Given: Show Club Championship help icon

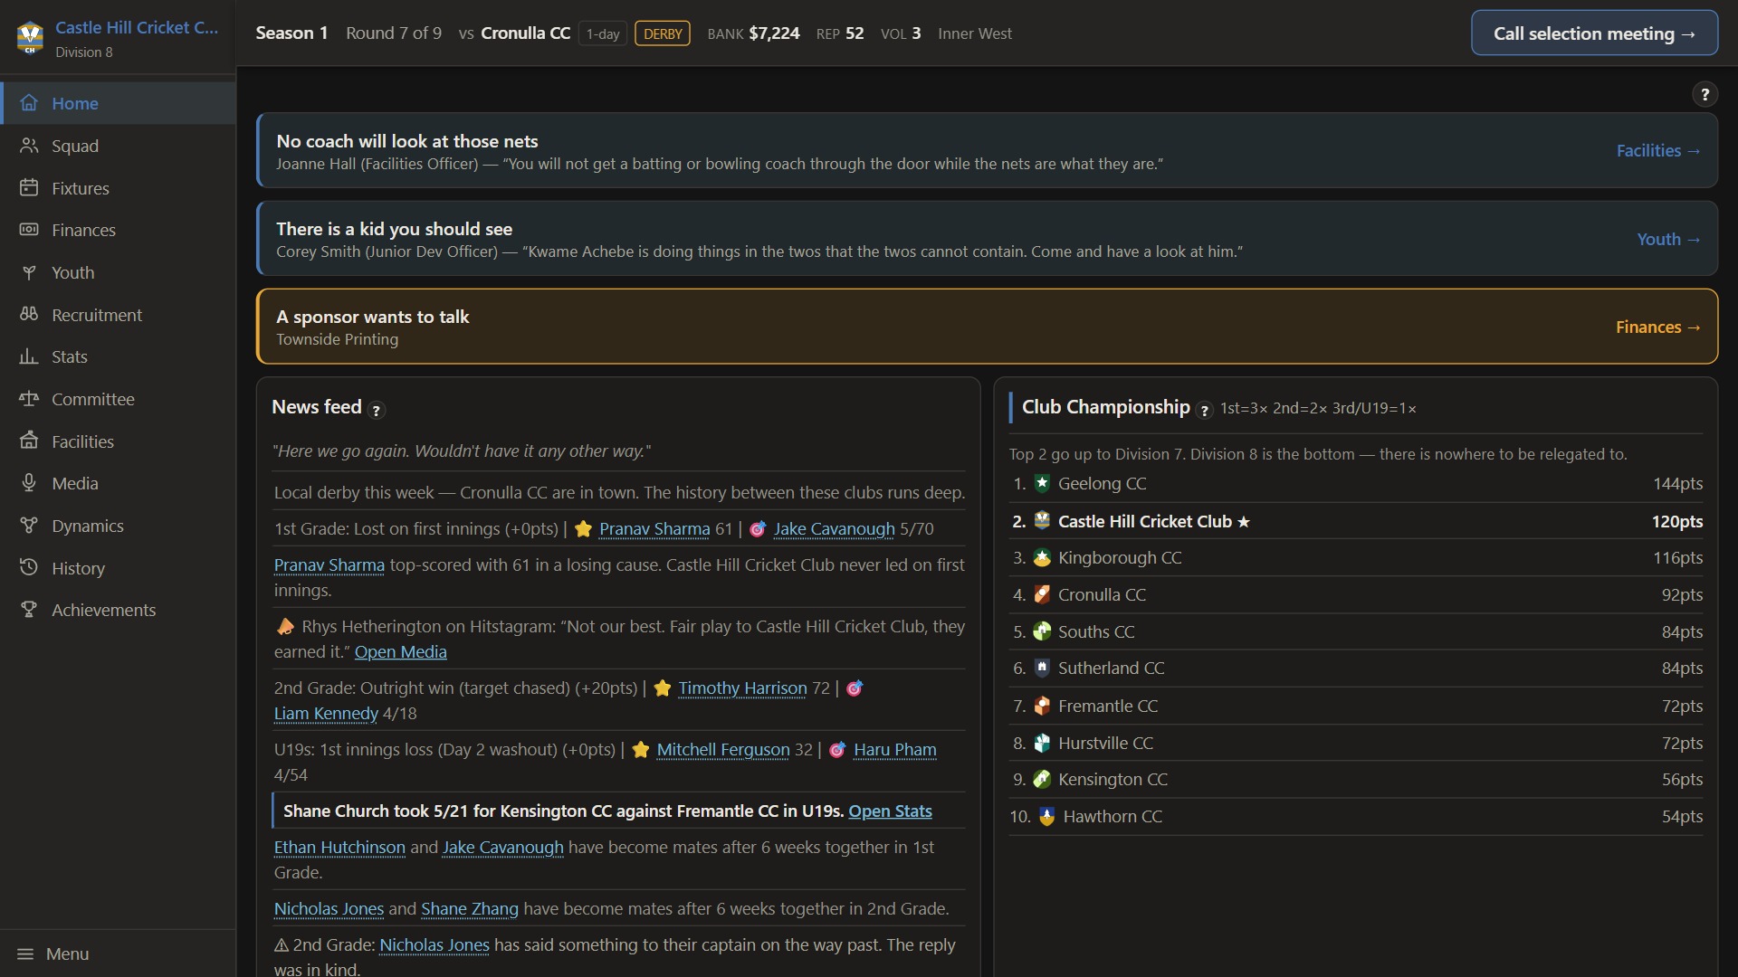Looking at the screenshot, I should [x=1204, y=410].
